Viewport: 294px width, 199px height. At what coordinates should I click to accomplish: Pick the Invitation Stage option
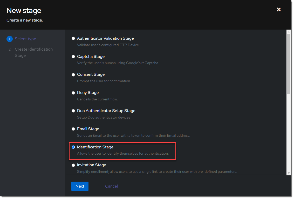click(x=73, y=165)
